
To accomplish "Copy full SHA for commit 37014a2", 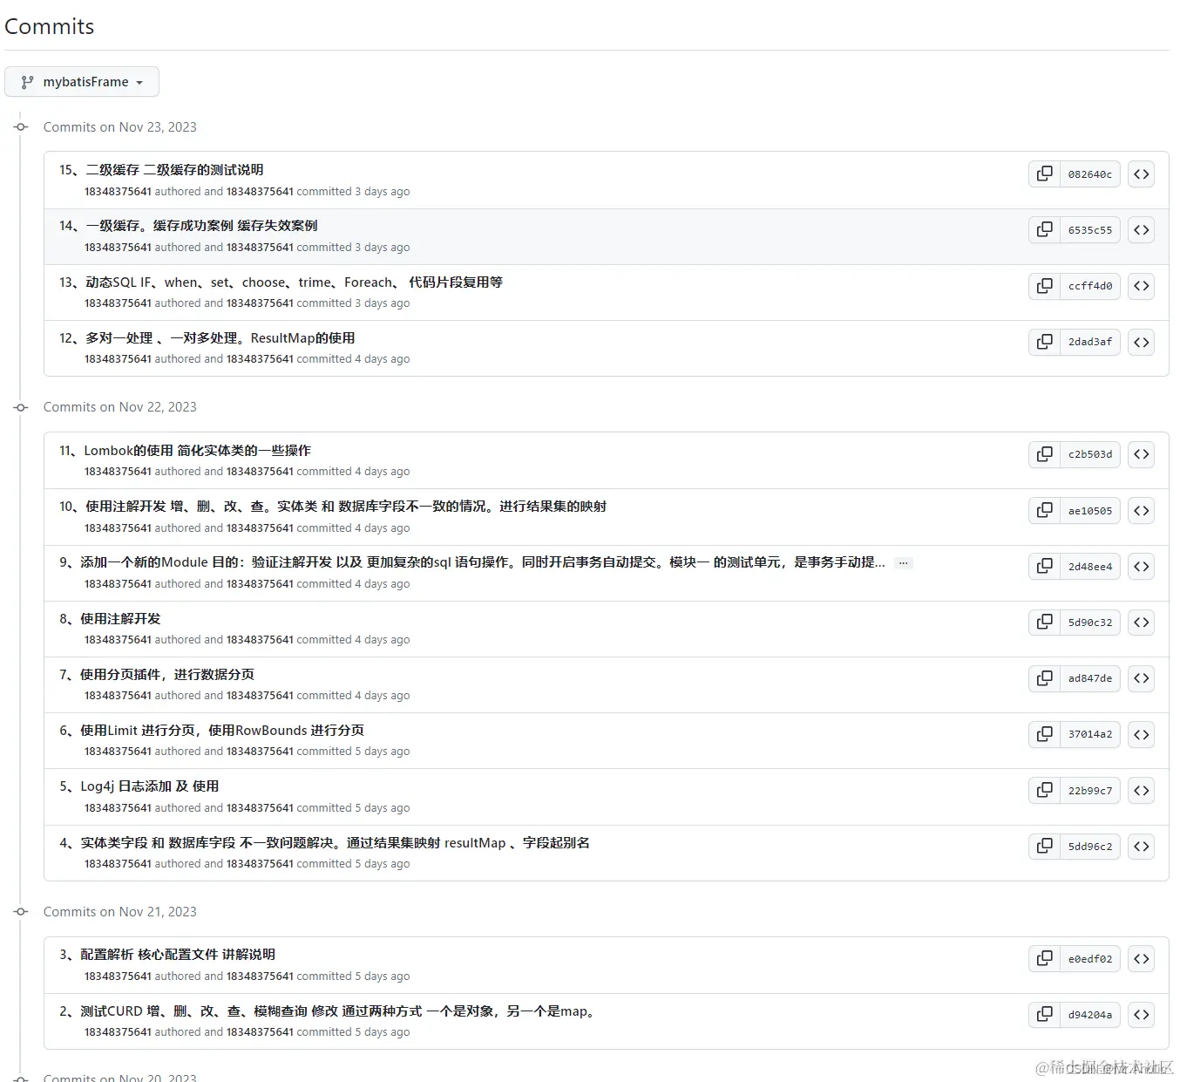I will (1044, 734).
